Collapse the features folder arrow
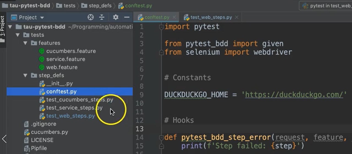The height and width of the screenshot is (154, 352). (26, 43)
